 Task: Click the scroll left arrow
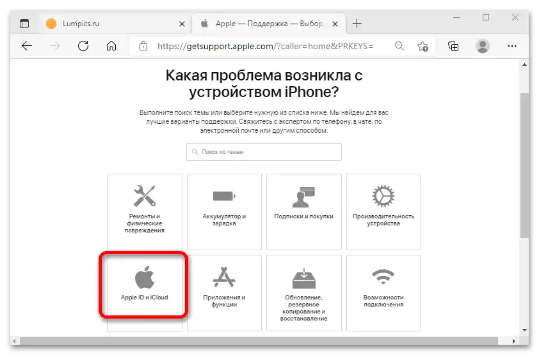14,341
